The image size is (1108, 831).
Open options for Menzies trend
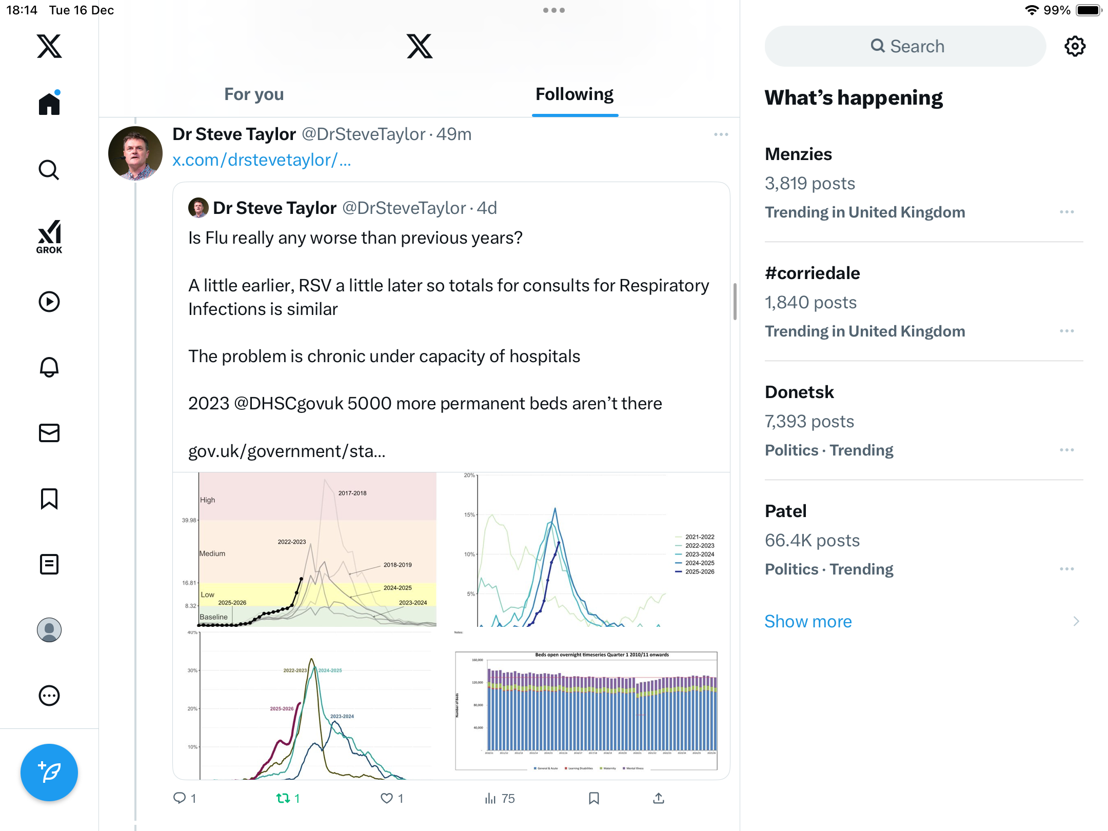1066,212
